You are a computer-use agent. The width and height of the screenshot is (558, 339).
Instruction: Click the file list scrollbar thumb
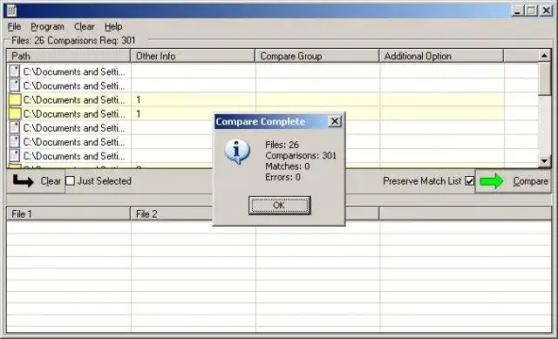click(x=544, y=78)
